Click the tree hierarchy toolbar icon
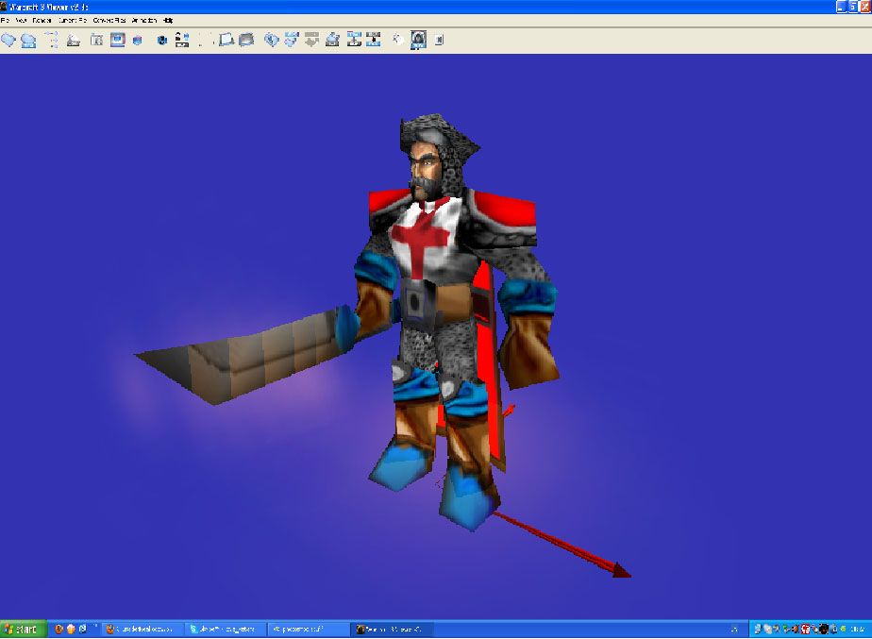872x639 pixels. [x=52, y=40]
